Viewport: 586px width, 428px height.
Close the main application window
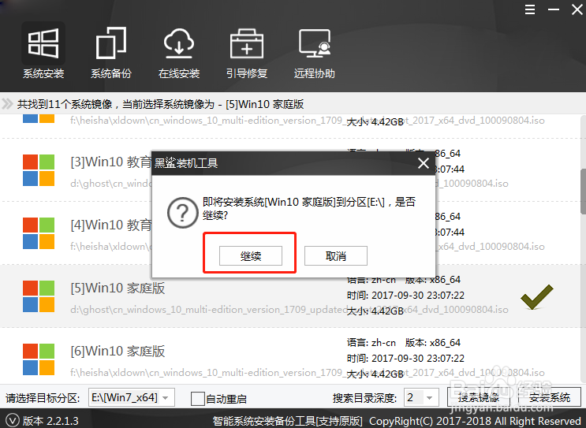pos(577,9)
